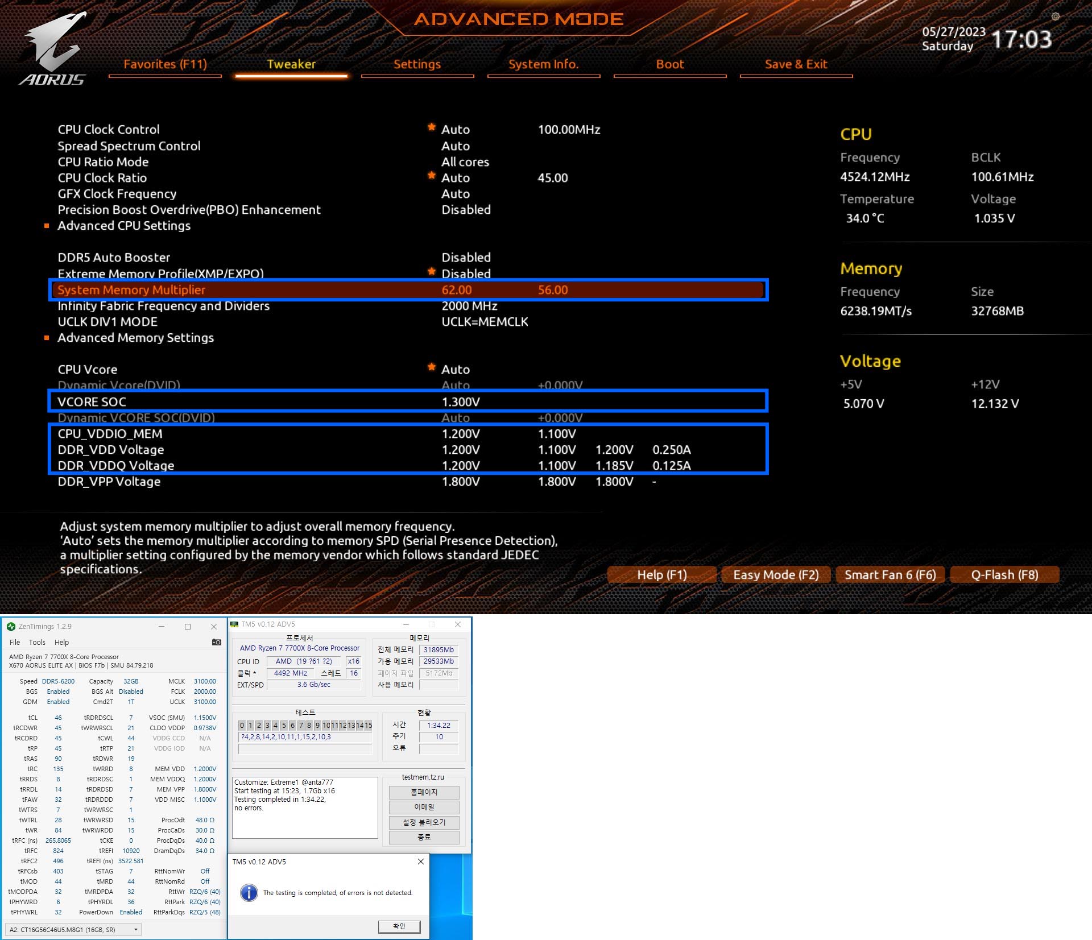Toggle the PBO Enhancement Disabled setting
Screen dimensions: 1092x940
pyautogui.click(x=466, y=210)
